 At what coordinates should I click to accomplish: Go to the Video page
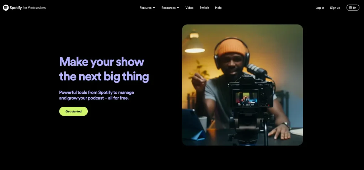pos(189,8)
